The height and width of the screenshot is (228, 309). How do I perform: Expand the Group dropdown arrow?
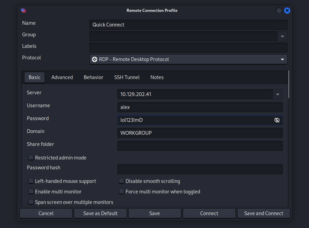tap(282, 36)
